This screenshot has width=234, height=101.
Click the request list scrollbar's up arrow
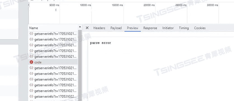[80, 27]
